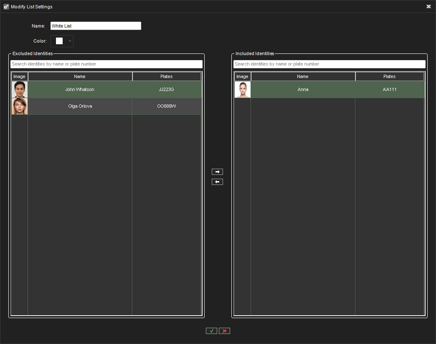
Task: Click the Modify List Settings window icon
Action: (x=6, y=7)
